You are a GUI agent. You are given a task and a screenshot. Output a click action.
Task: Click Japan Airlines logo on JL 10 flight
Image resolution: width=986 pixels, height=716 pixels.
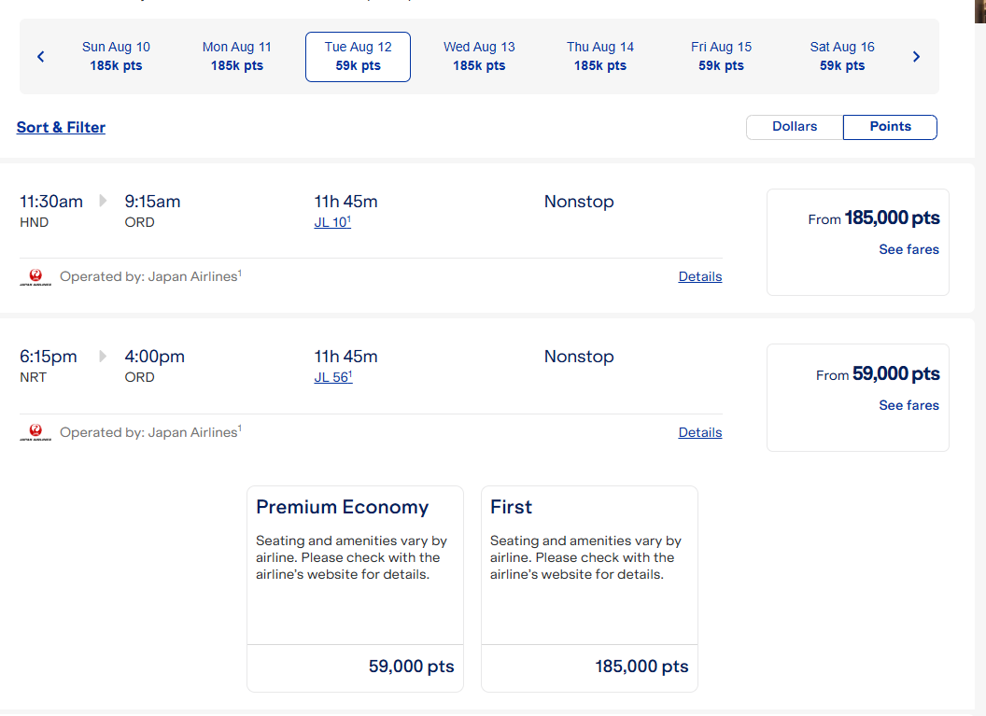point(35,277)
